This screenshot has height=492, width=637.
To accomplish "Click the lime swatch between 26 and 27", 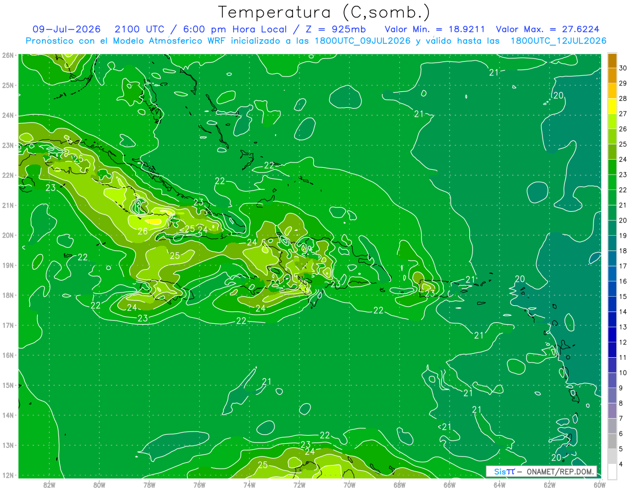I will click(x=612, y=122).
